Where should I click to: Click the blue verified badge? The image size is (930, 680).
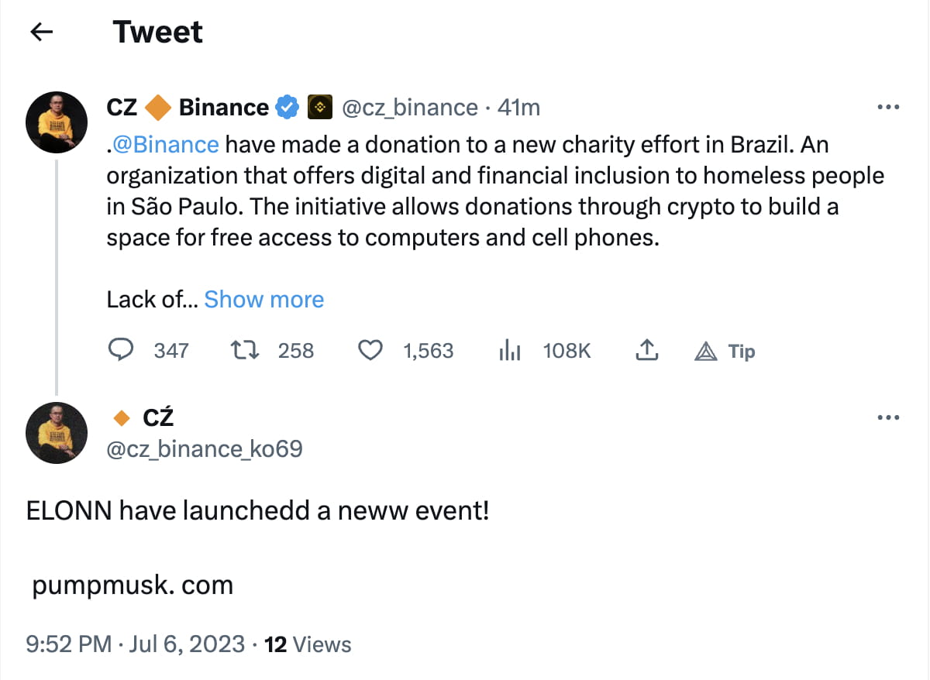click(288, 108)
